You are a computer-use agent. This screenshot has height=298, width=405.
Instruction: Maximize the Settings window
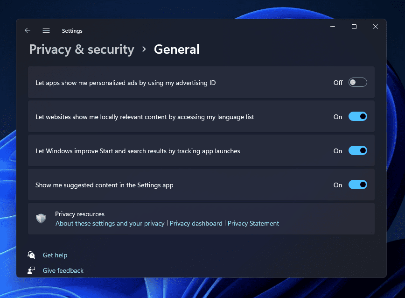(354, 27)
